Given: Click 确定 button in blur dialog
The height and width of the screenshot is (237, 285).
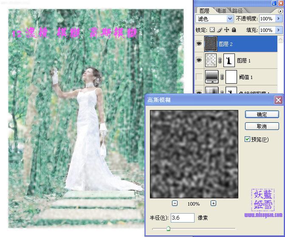Looking at the screenshot, I should pyautogui.click(x=262, y=115).
